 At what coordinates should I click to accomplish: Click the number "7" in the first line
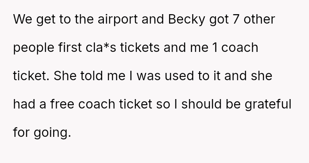236,19
